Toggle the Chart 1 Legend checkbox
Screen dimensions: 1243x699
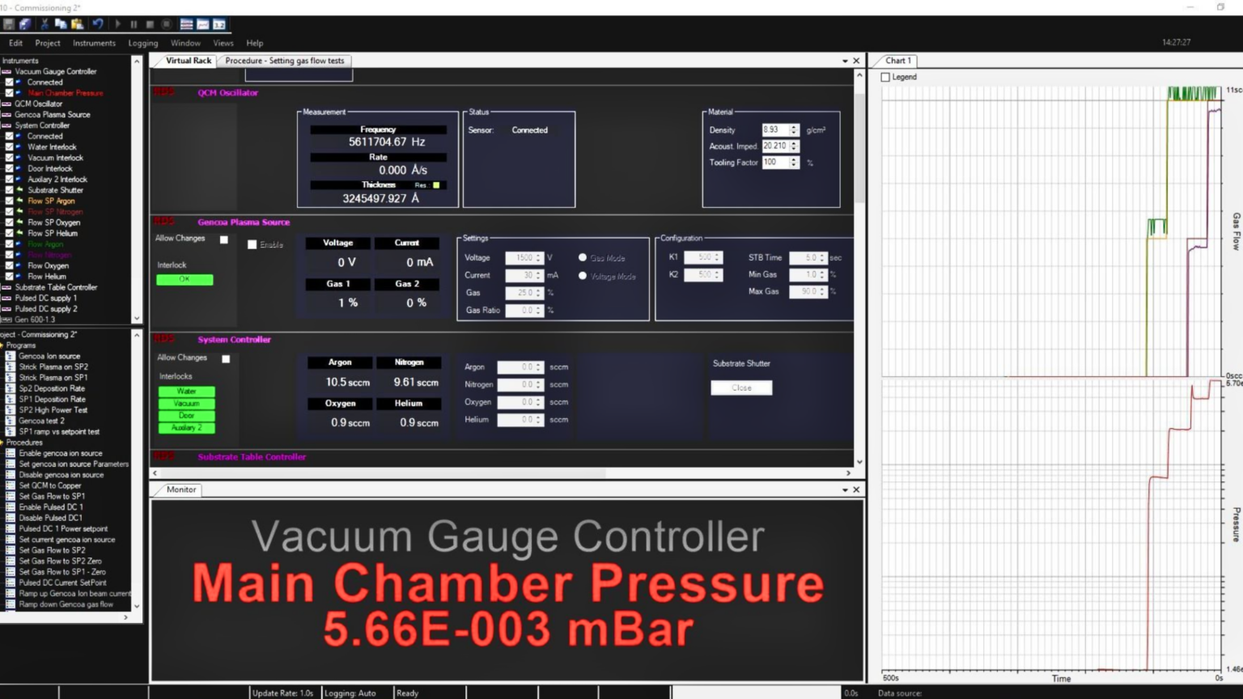tap(885, 78)
